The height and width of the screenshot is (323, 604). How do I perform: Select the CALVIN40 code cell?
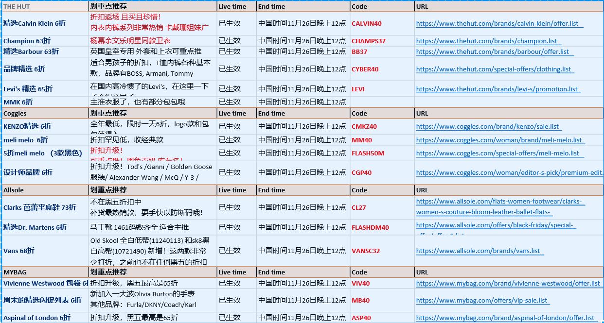coord(382,23)
